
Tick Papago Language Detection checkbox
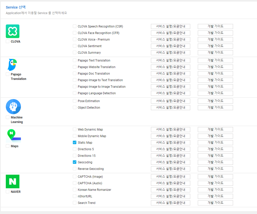click(x=75, y=93)
